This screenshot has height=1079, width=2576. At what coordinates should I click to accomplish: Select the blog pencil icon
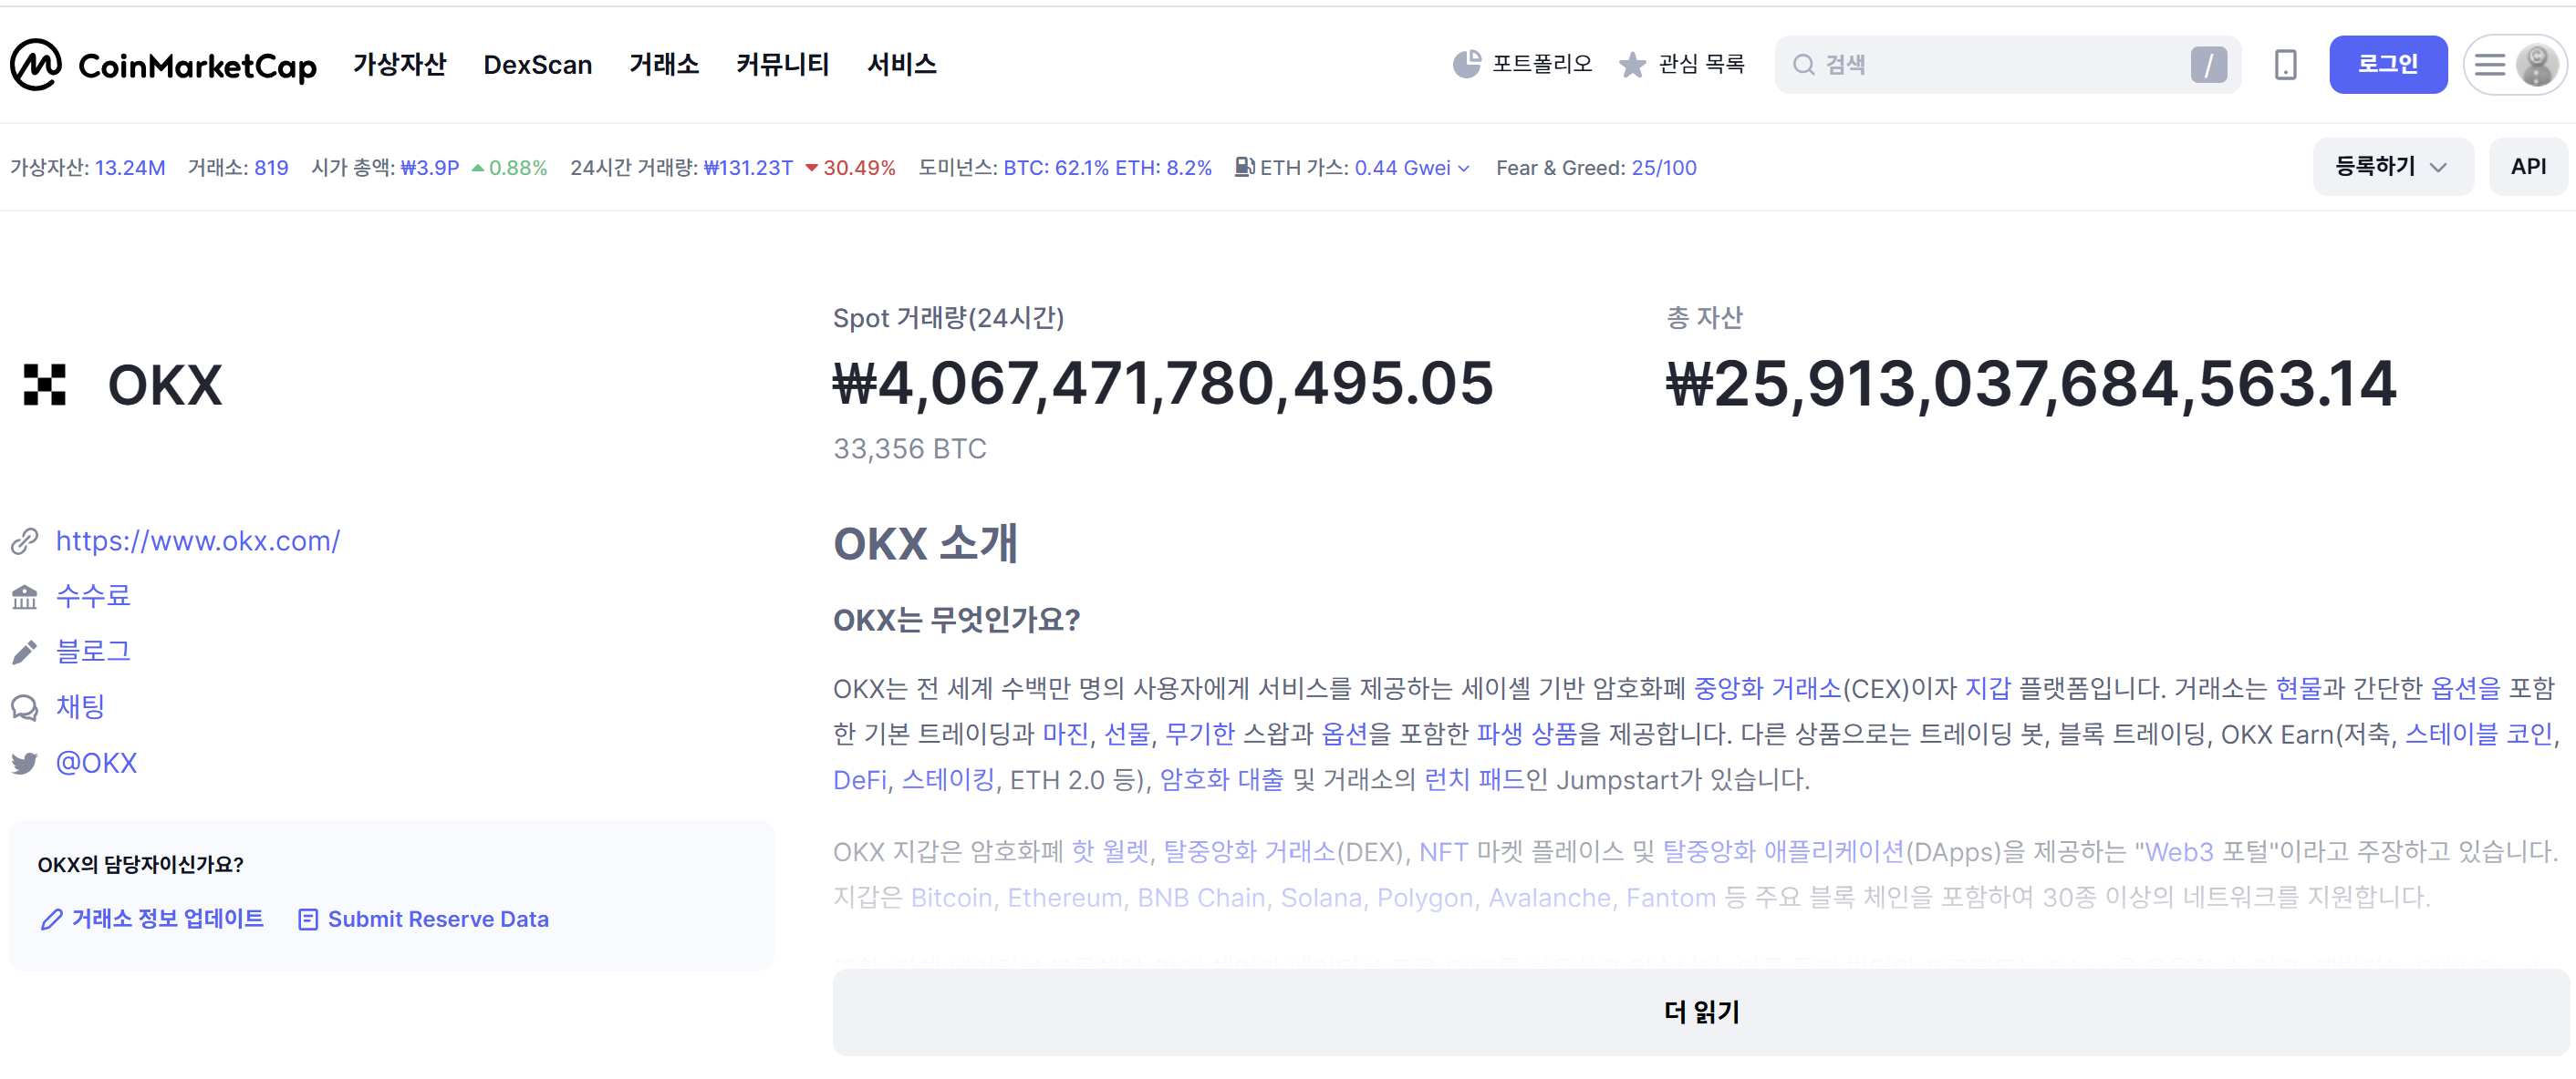[25, 652]
